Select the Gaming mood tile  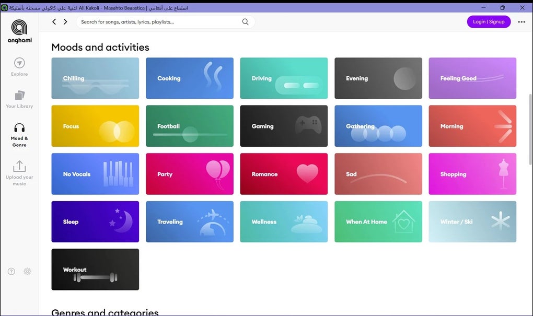(283, 126)
